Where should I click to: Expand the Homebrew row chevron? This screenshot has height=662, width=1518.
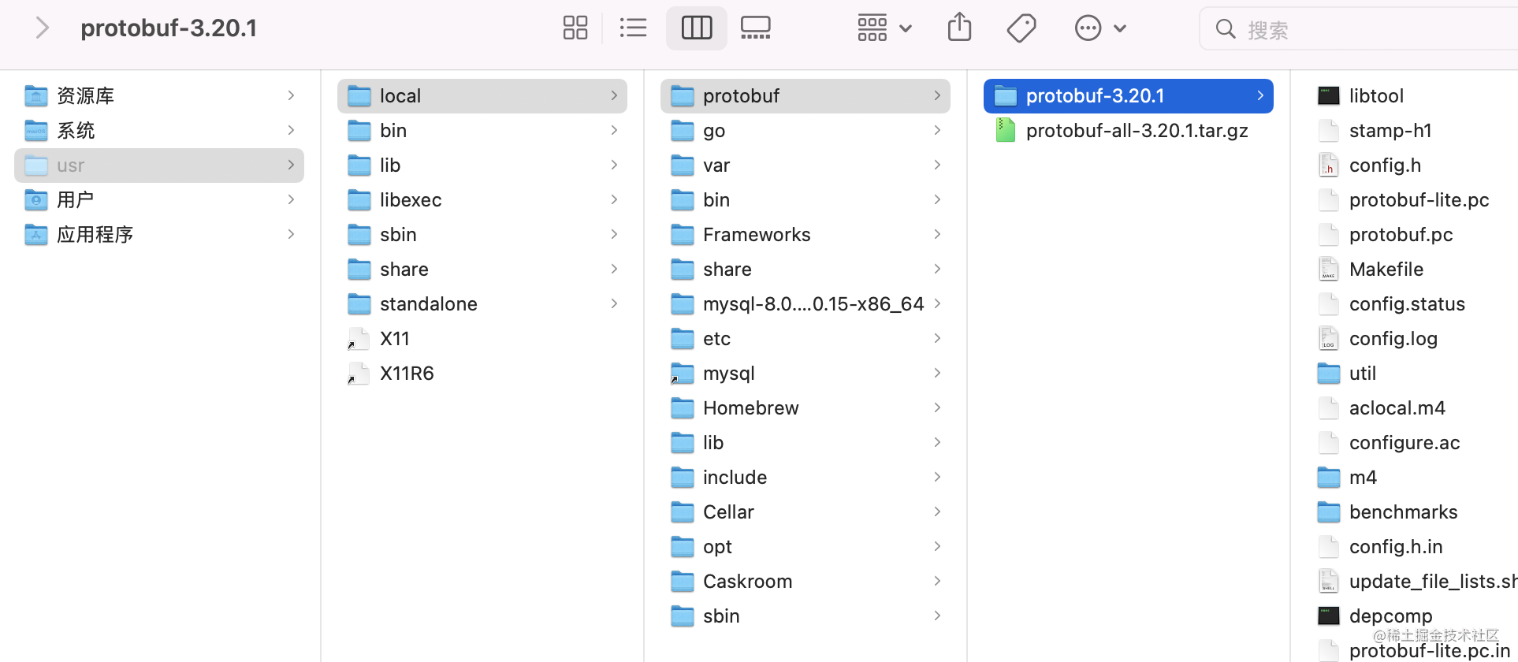(x=937, y=408)
